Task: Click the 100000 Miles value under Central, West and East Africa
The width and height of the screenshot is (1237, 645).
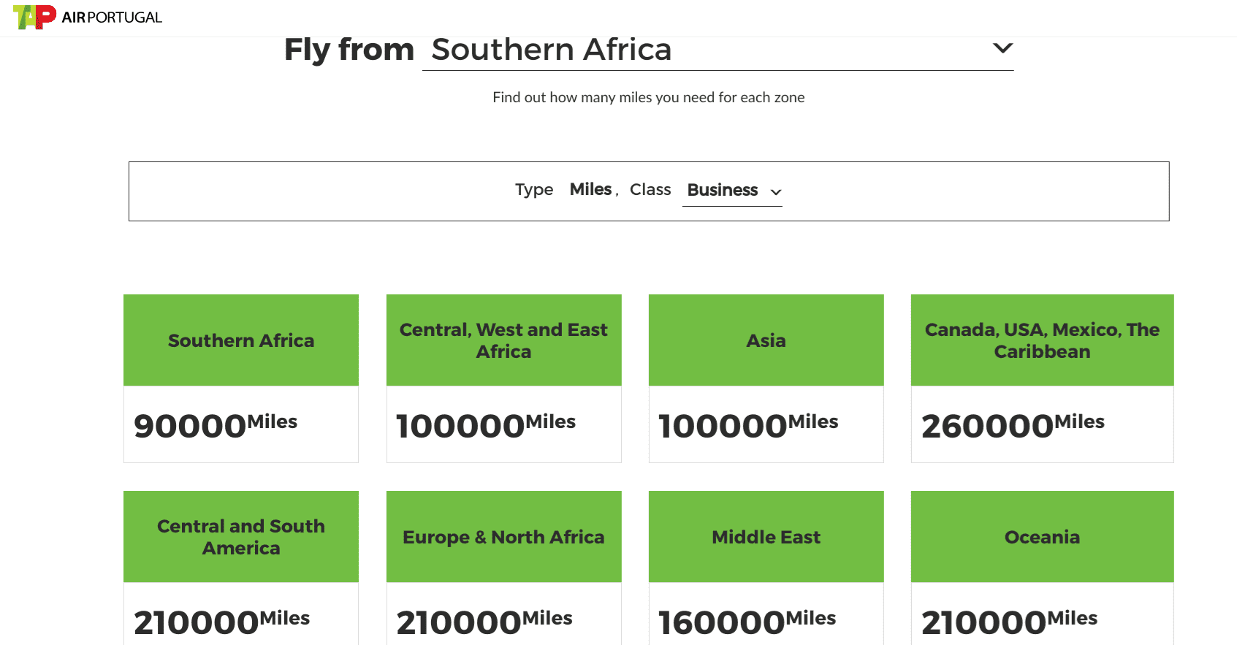Action: pos(486,425)
